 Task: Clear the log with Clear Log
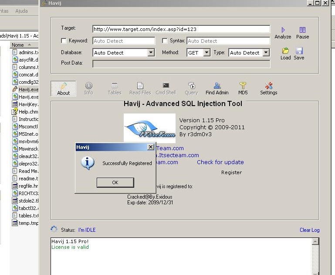310,230
